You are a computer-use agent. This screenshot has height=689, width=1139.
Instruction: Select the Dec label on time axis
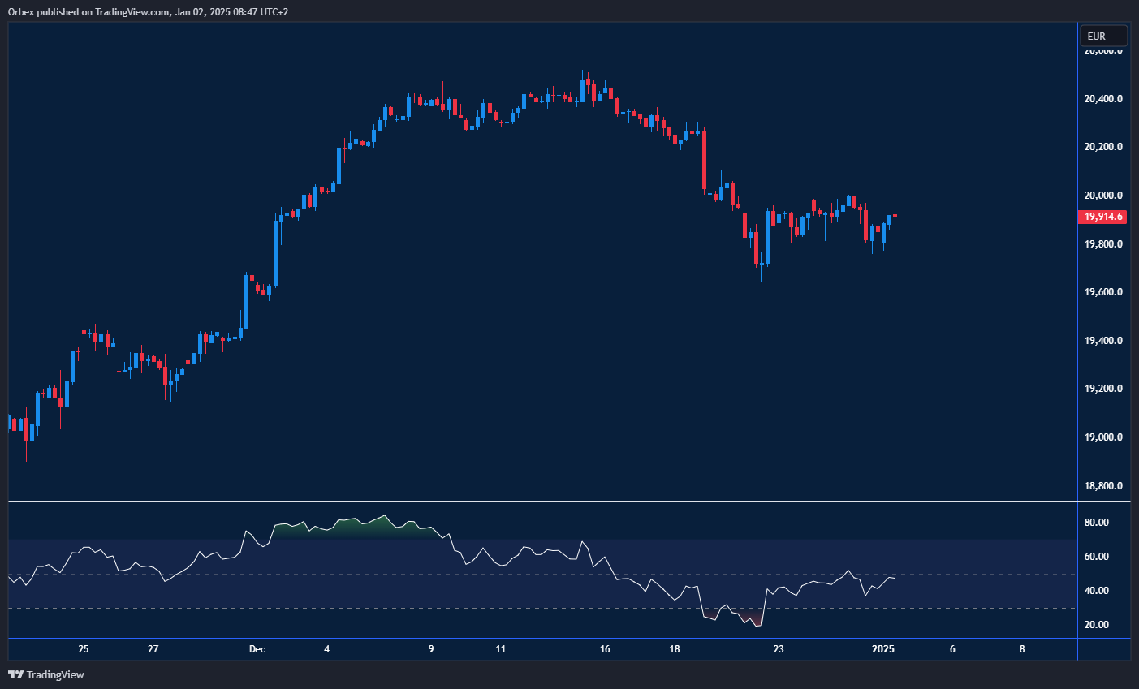tap(257, 649)
